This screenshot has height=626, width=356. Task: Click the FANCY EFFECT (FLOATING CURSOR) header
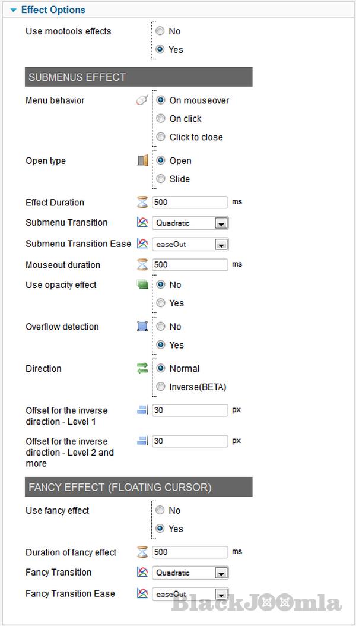click(138, 487)
